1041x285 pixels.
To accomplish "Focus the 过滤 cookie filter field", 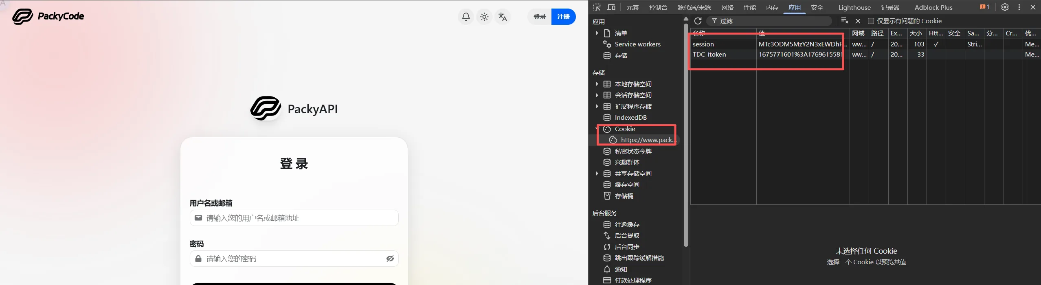I will click(769, 21).
